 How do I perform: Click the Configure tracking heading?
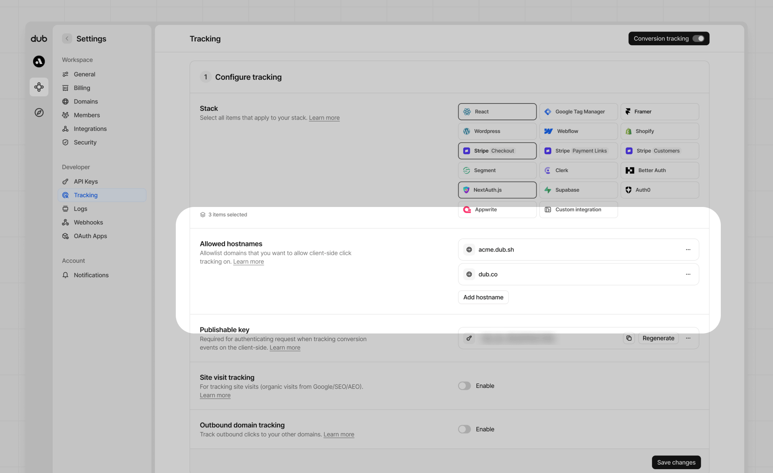tap(248, 77)
